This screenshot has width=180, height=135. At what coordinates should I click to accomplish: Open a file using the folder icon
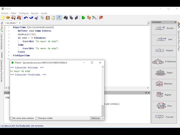pyautogui.click(x=8, y=18)
